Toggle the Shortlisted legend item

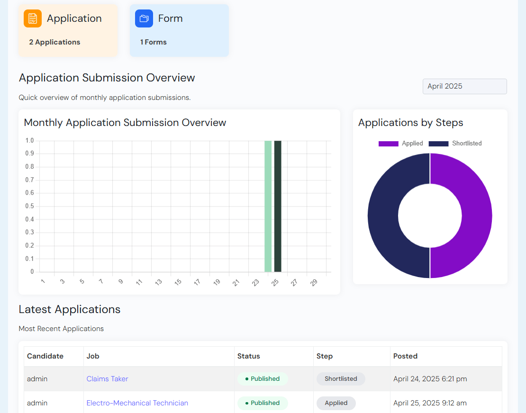[466, 144]
